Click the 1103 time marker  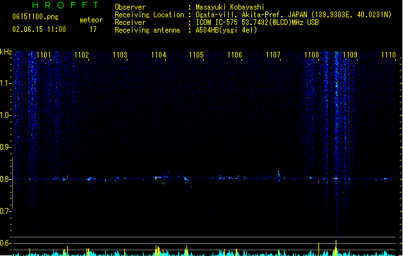[x=120, y=55]
